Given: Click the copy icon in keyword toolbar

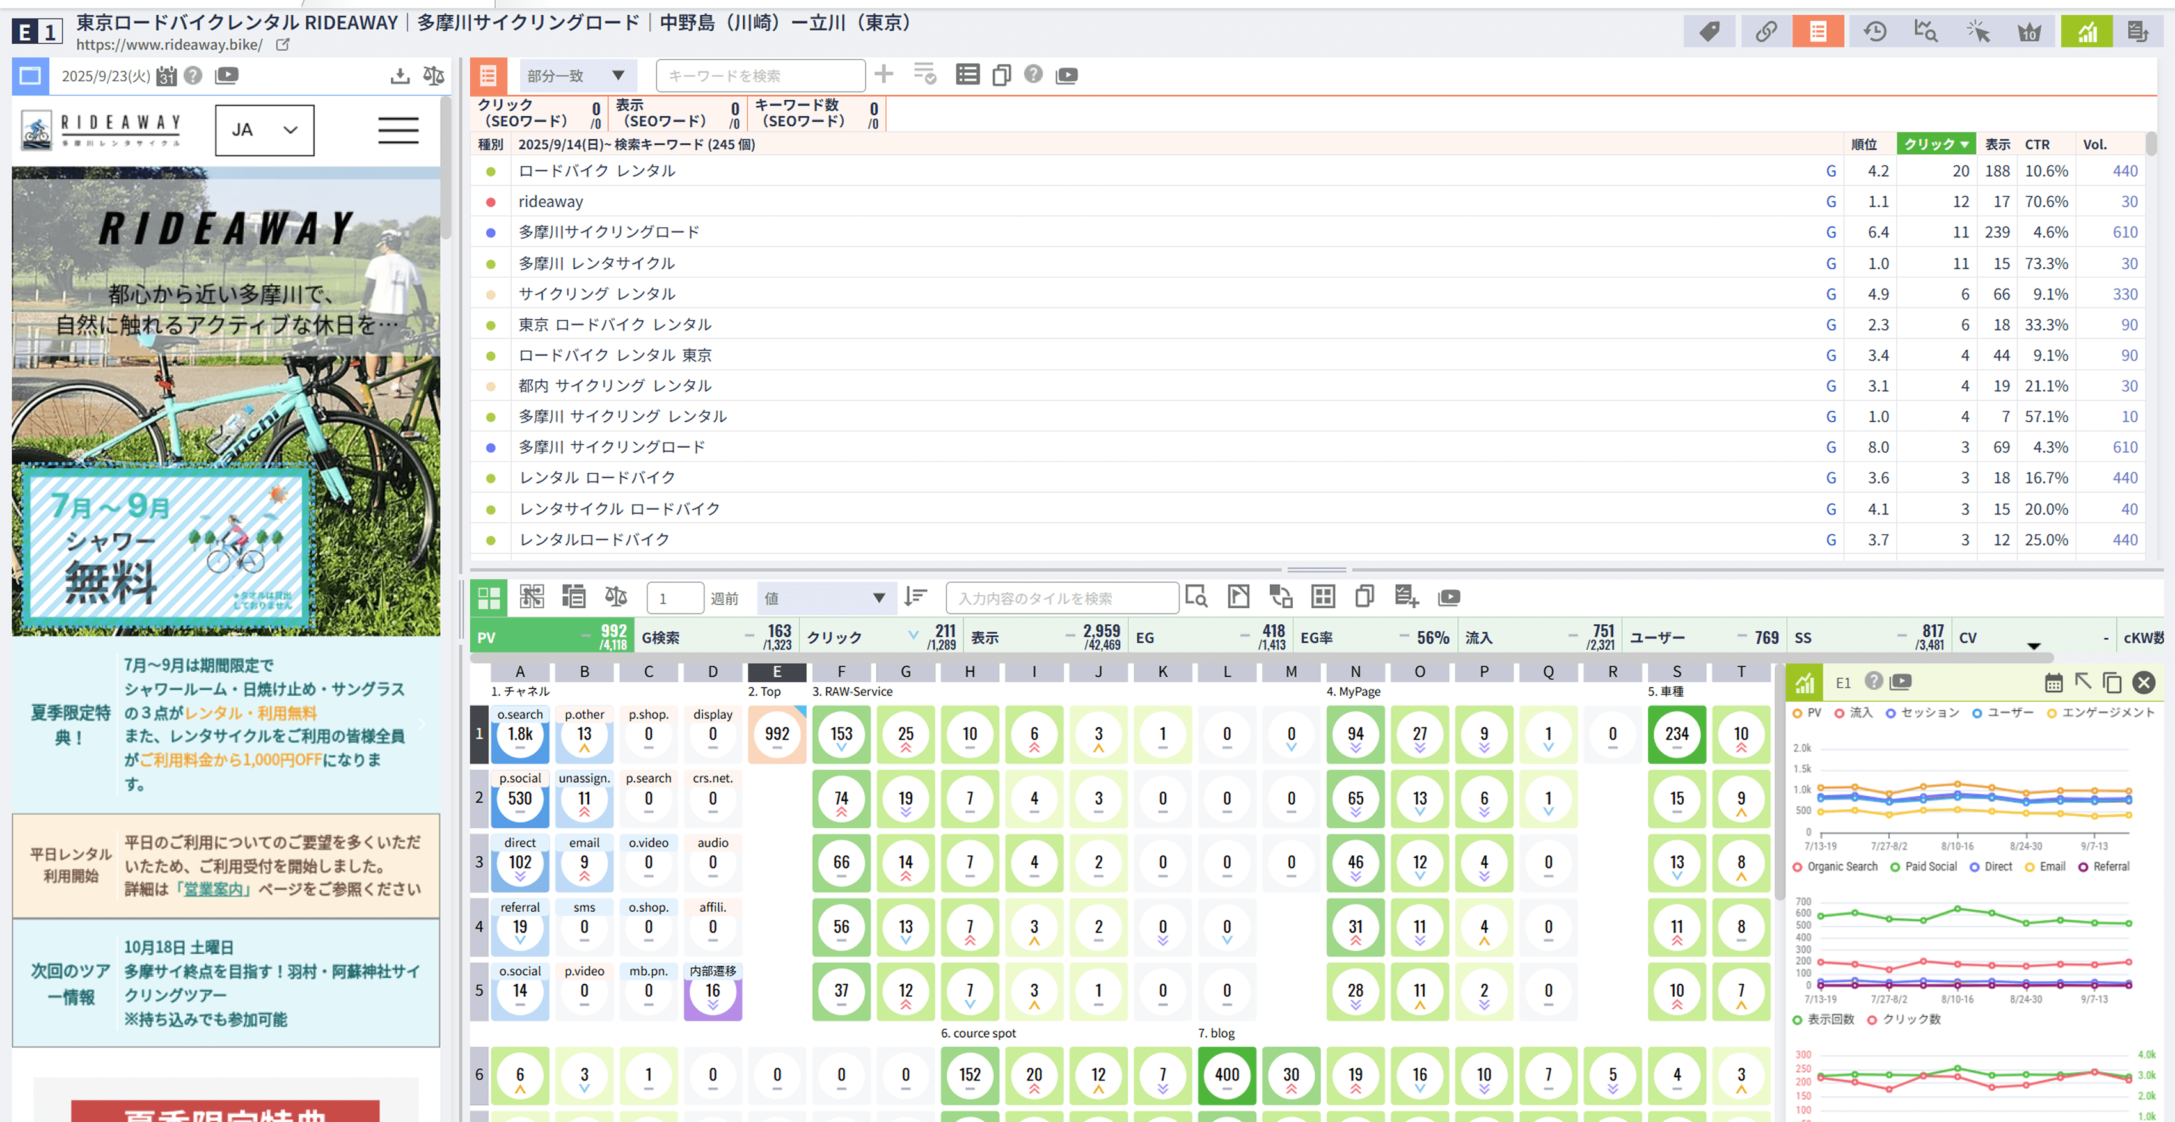Looking at the screenshot, I should (1001, 75).
